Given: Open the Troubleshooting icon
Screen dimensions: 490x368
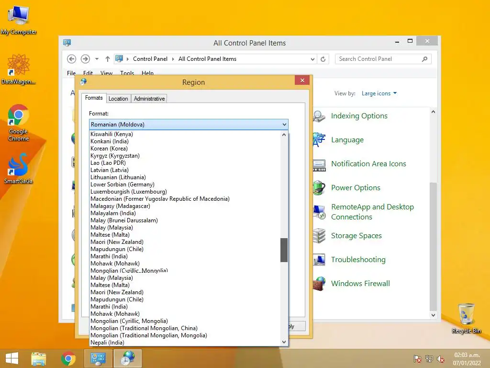Looking at the screenshot, I should point(319,260).
